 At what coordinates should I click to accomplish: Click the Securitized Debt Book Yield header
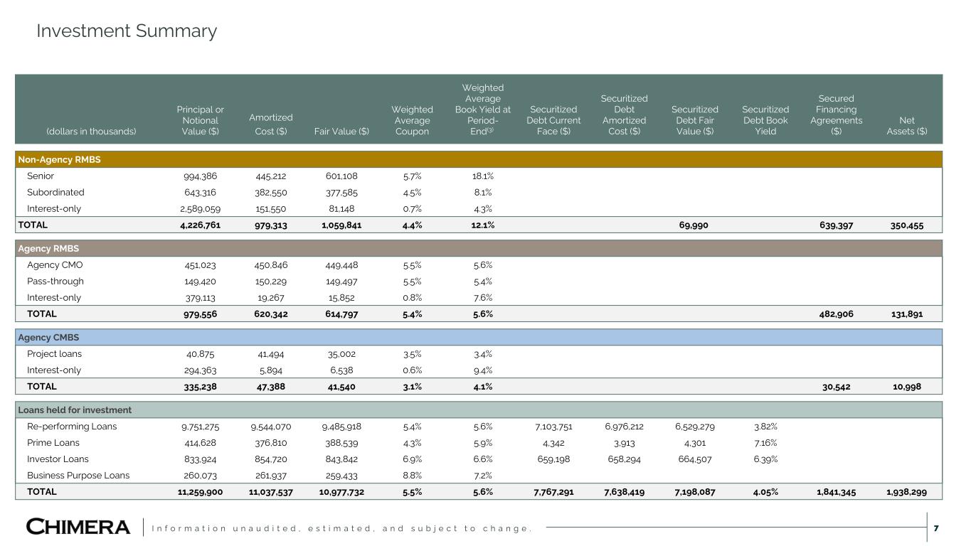coord(765,120)
